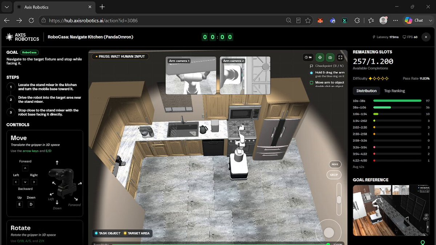Click the E key button for Up

[x=20, y=204]
